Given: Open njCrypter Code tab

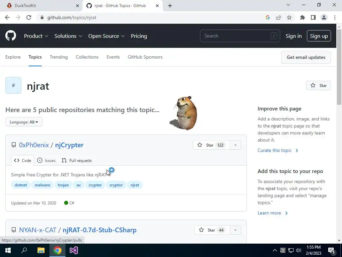Looking at the screenshot, I should 22,160.
